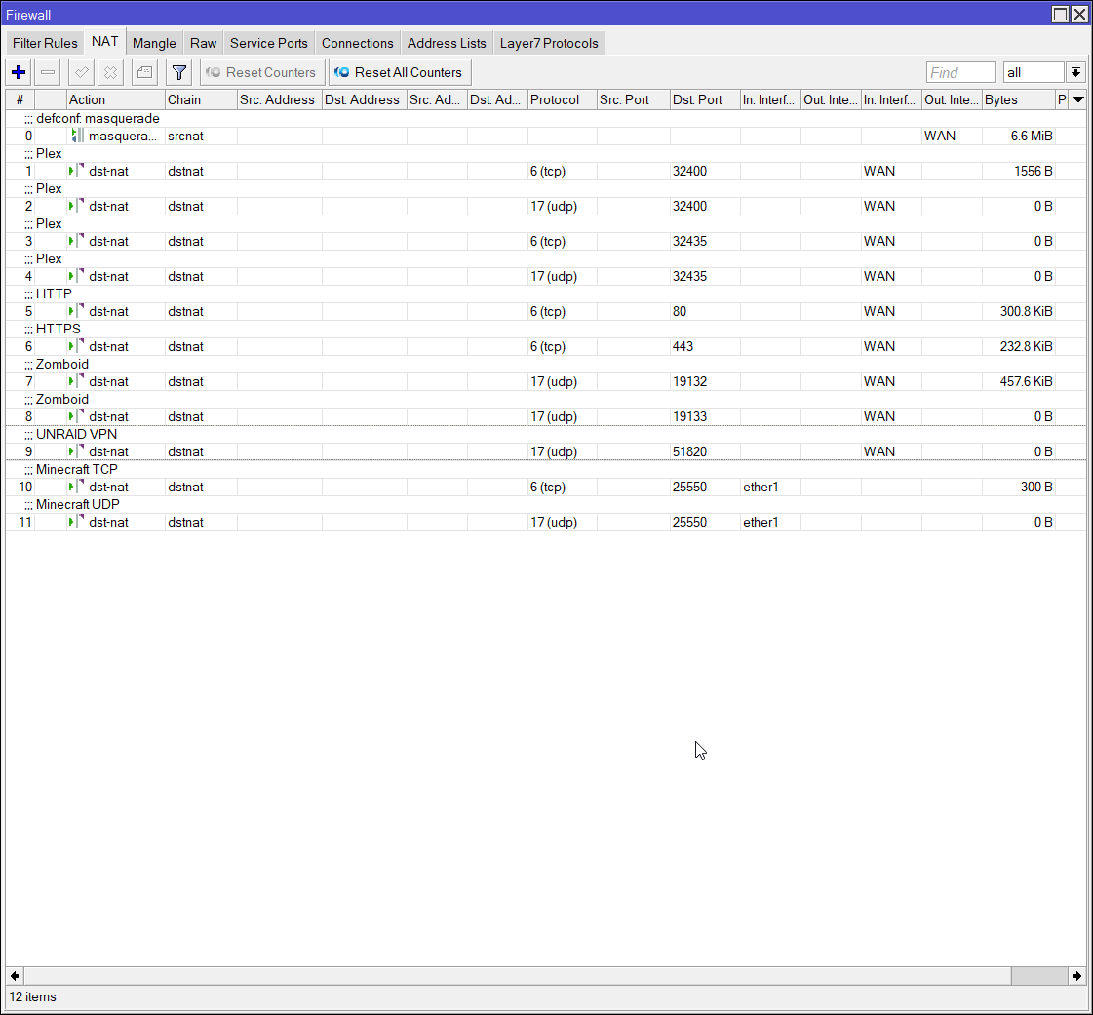Click the Find input field
The image size is (1093, 1015).
click(x=960, y=72)
